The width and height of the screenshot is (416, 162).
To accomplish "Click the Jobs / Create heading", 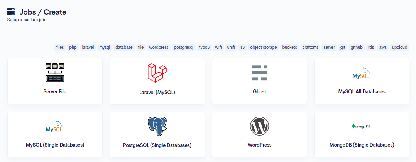I will [x=43, y=12].
